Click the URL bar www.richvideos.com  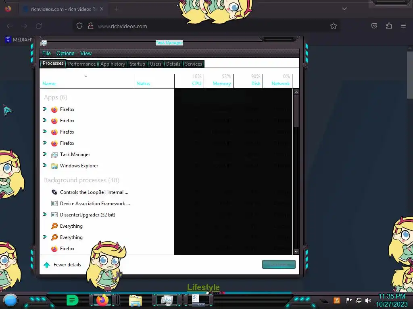123,26
